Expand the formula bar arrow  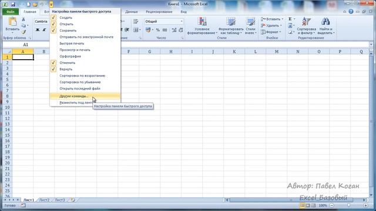click(x=371, y=45)
